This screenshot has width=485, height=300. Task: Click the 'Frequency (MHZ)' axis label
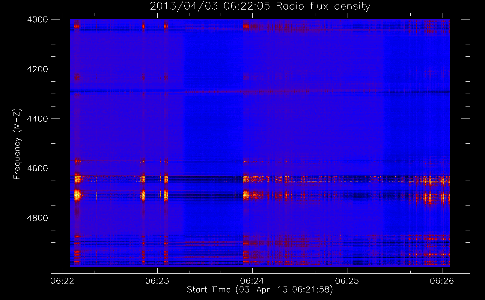(17, 144)
